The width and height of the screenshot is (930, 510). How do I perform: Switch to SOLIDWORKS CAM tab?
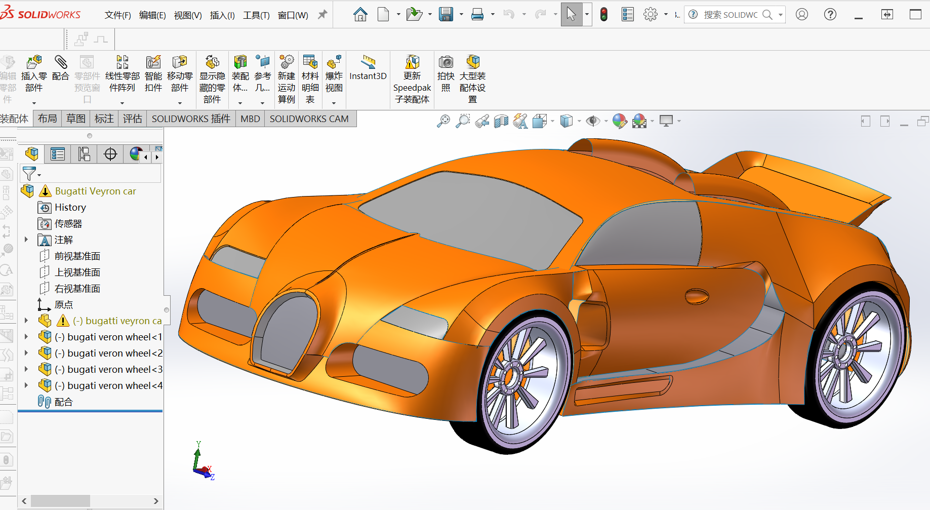309,119
